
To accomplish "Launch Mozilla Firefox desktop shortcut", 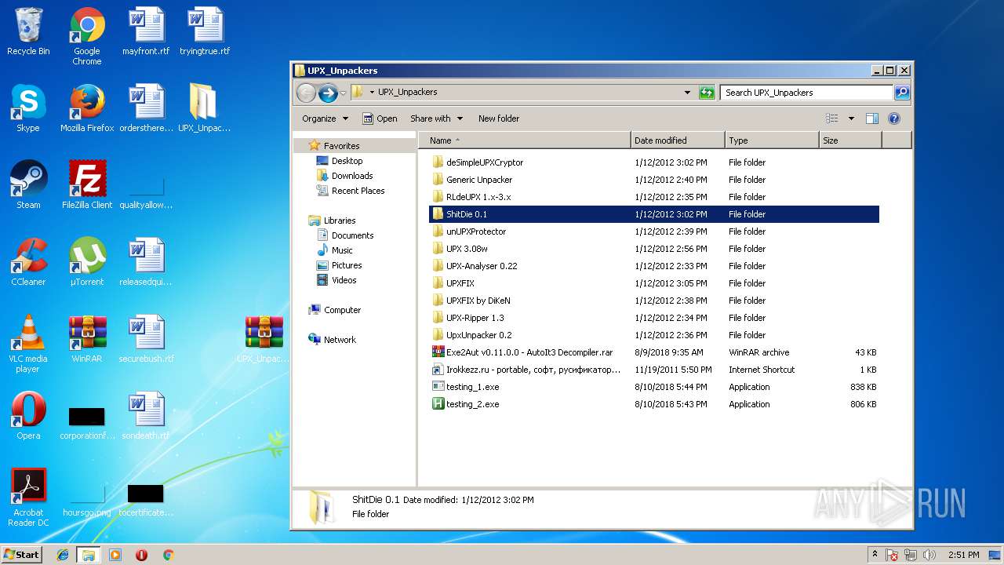I will coord(87,108).
